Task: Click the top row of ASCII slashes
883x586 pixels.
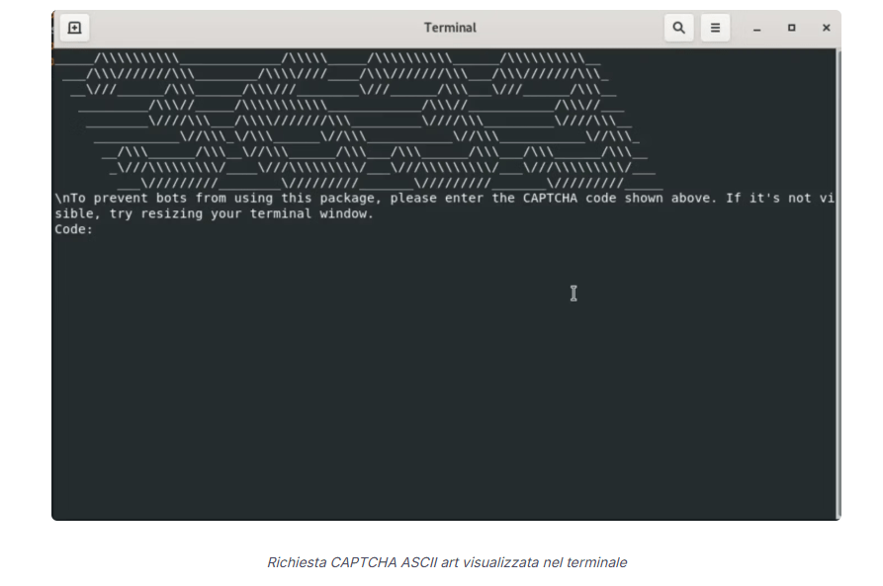Action: click(297, 58)
